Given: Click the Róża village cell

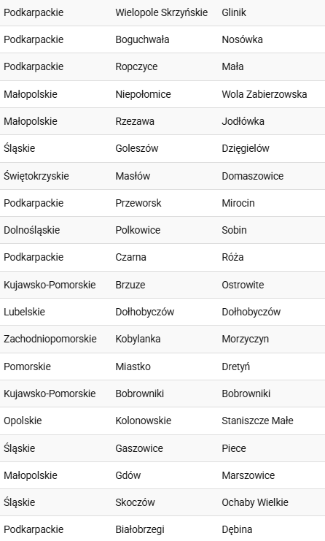Looking at the screenshot, I should coord(232,257).
